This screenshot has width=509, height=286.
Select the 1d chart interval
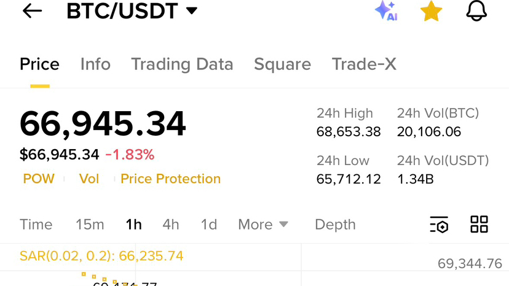click(x=209, y=225)
